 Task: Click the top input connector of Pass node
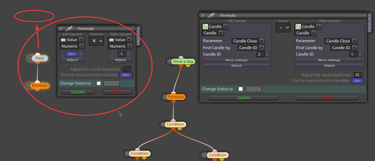click(x=37, y=55)
